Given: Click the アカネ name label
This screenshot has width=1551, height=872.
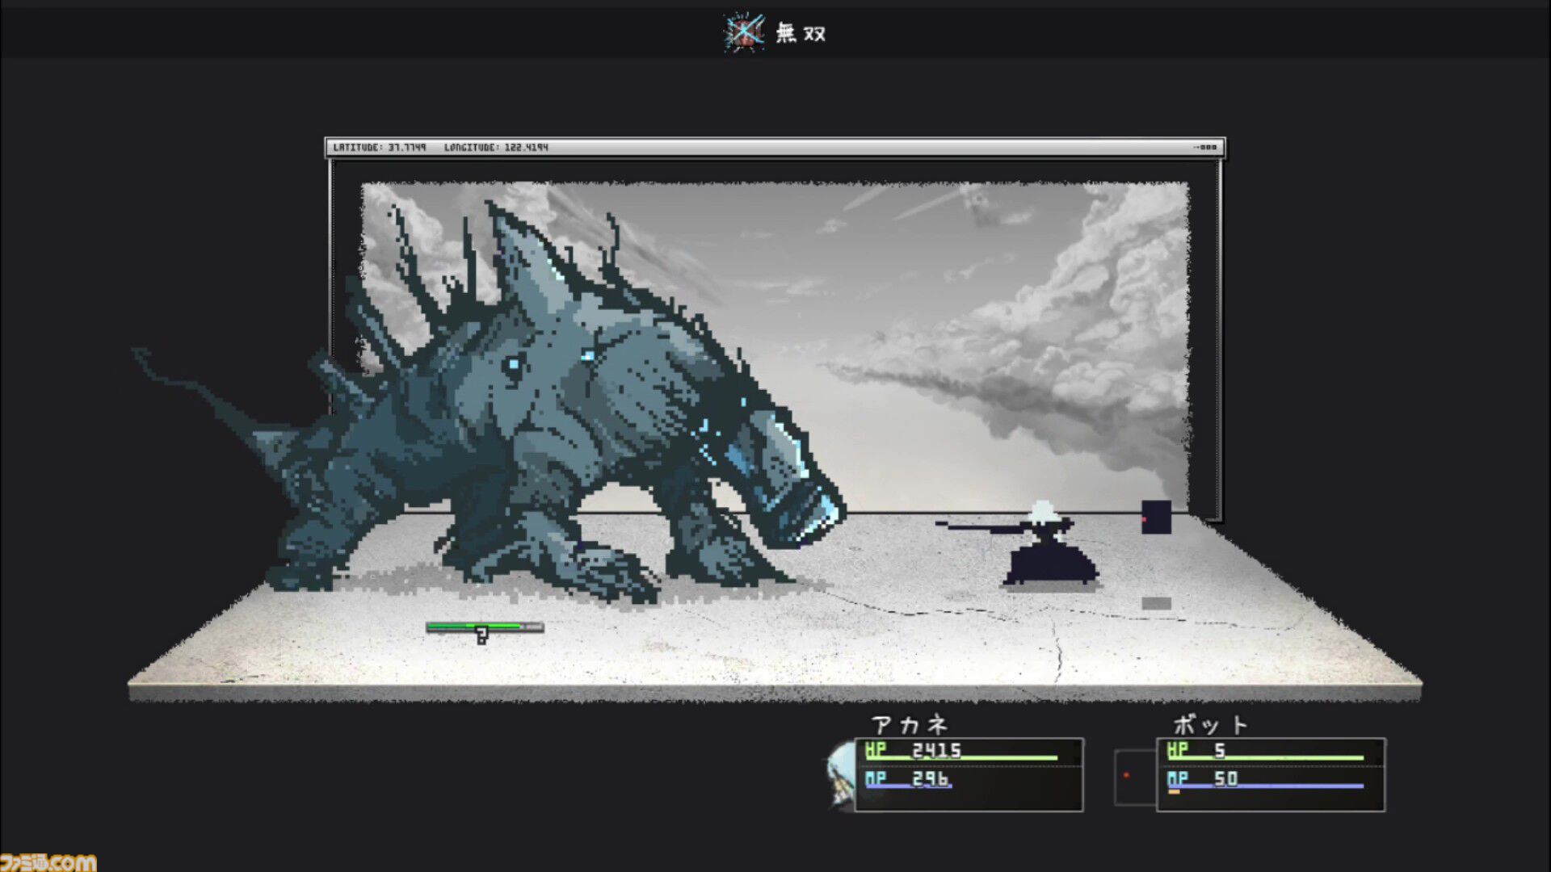Looking at the screenshot, I should point(909,724).
